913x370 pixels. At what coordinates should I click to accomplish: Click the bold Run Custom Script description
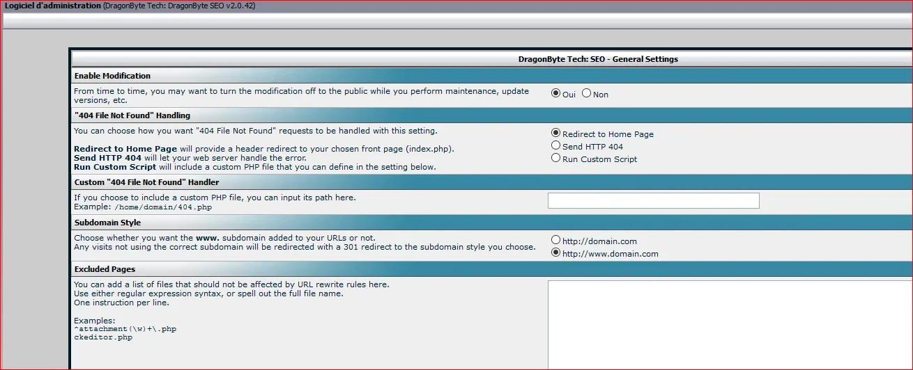115,167
